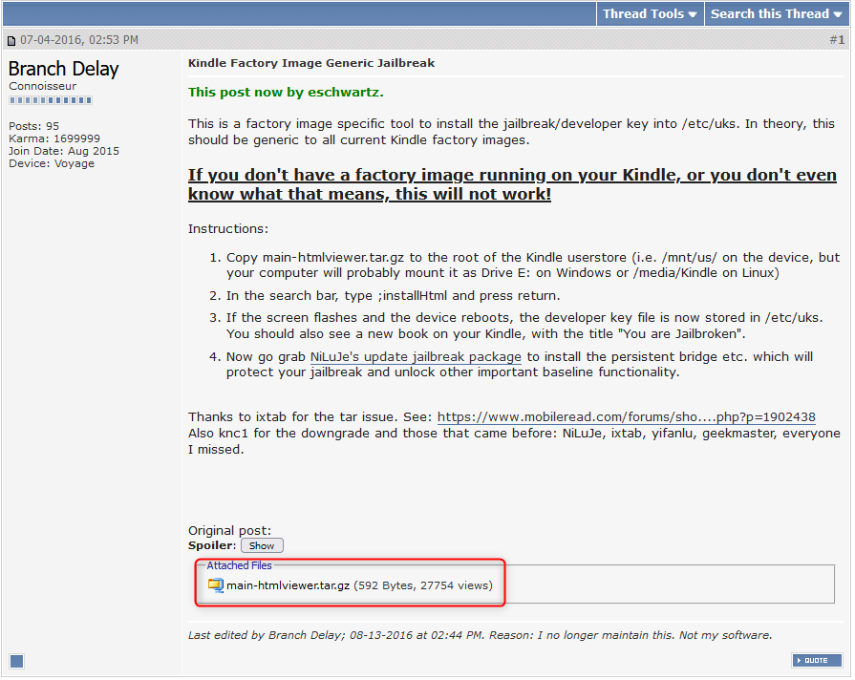This screenshot has width=855, height=680.
Task: Click the tar.gz attachment file icon
Action: 215,585
